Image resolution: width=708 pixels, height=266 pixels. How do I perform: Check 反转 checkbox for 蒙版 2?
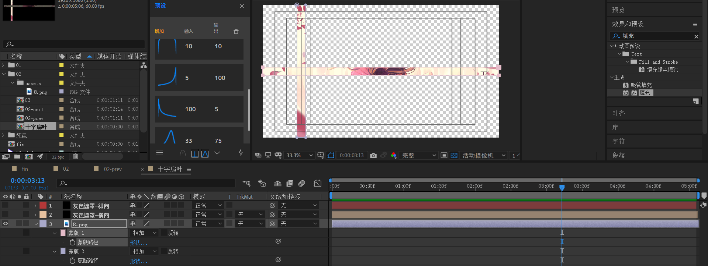pos(164,251)
